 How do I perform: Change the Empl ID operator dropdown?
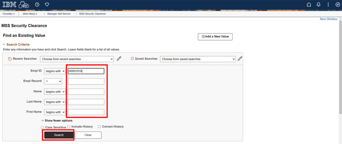(x=55, y=71)
